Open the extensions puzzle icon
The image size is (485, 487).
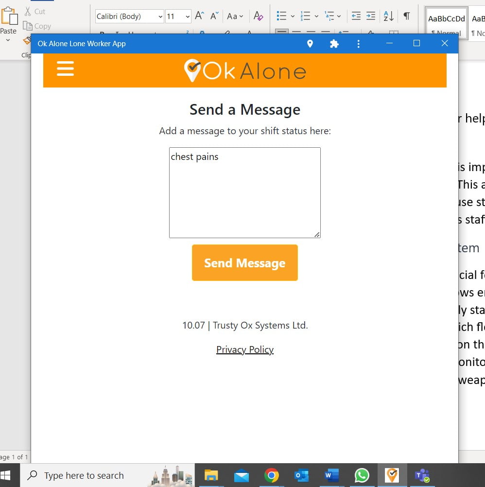click(x=334, y=43)
